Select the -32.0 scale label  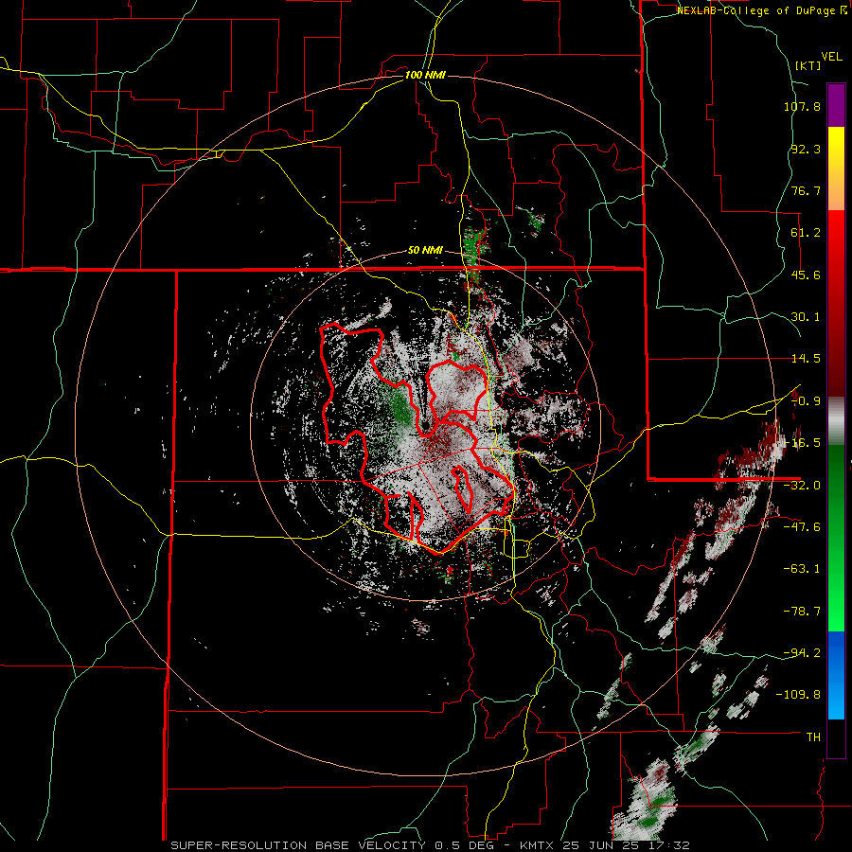coord(802,486)
